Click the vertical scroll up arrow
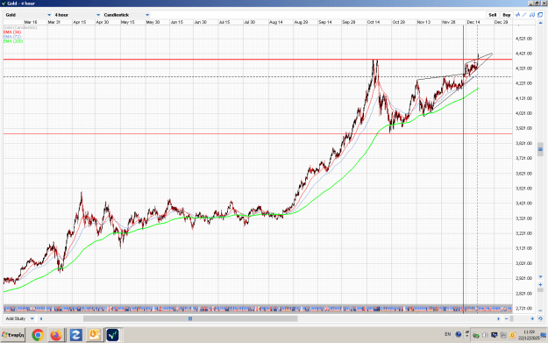Viewport: 548px width, 343px height. [x=540, y=23]
